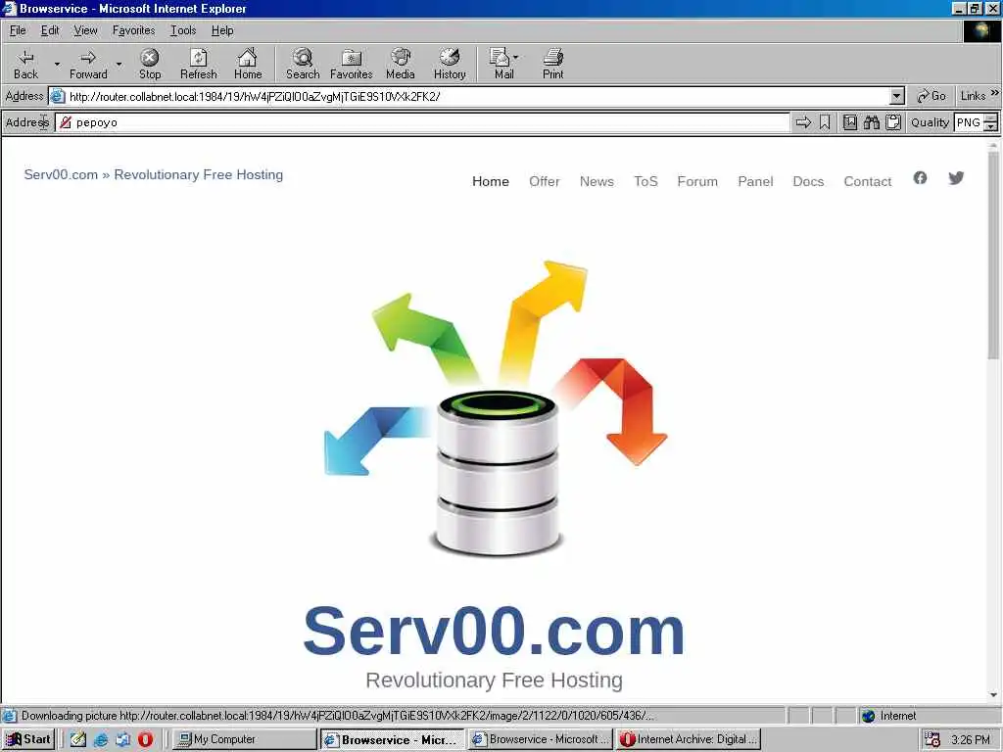Open the Favorites menu
The width and height of the screenshot is (1003, 752).
[133, 30]
